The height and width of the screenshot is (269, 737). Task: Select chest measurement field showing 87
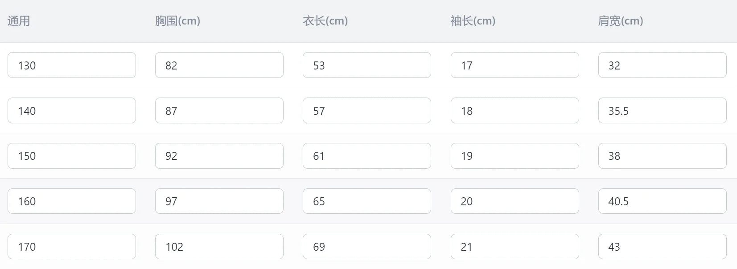219,110
